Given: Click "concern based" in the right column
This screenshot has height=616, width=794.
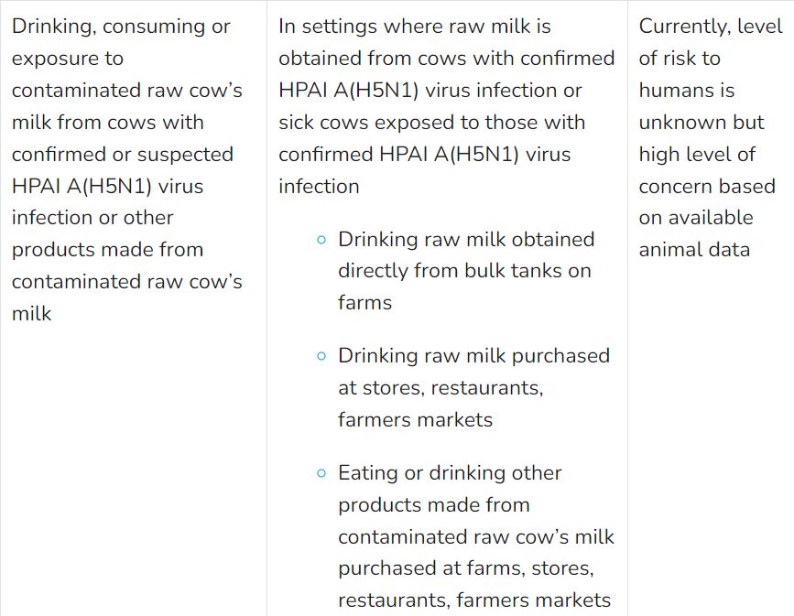Looking at the screenshot, I should pyautogui.click(x=707, y=187).
